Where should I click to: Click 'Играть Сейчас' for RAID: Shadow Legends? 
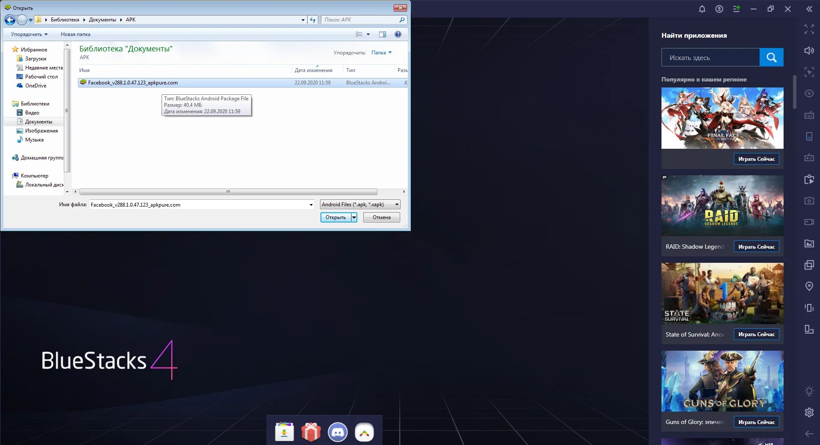(756, 247)
